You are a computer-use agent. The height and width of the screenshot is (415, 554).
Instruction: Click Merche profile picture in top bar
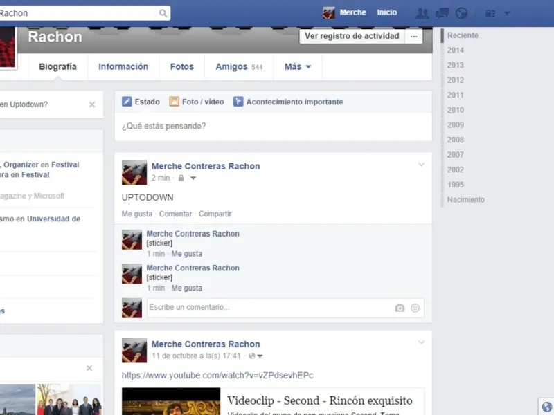click(328, 13)
